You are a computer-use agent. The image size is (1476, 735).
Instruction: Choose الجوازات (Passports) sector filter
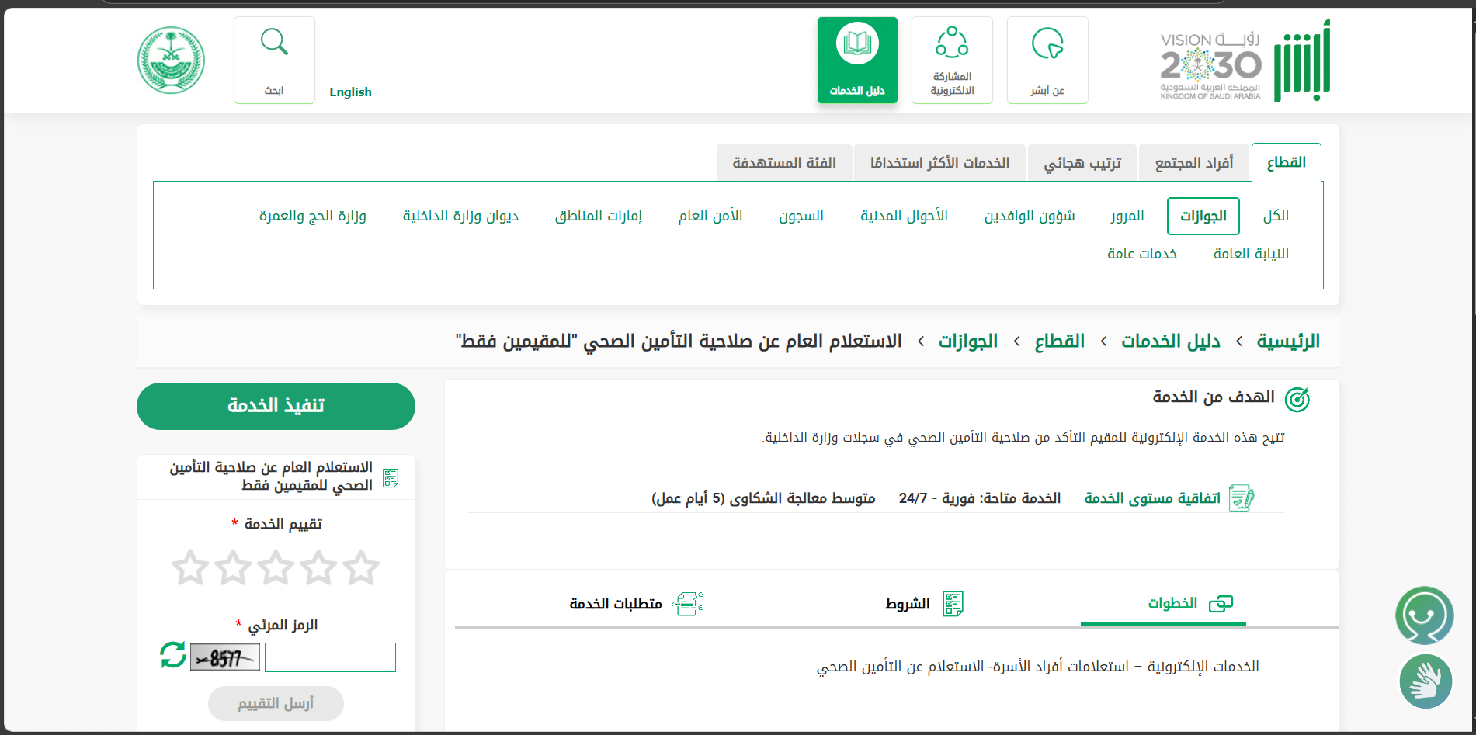pyautogui.click(x=1203, y=216)
